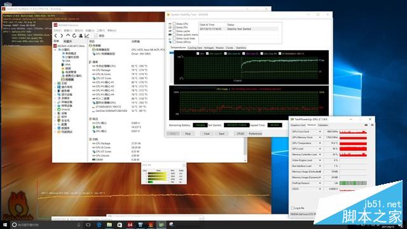407x229 pixels.
Task: Select the DirectX node icon in AIDA64 tree
Action: click(x=59, y=109)
